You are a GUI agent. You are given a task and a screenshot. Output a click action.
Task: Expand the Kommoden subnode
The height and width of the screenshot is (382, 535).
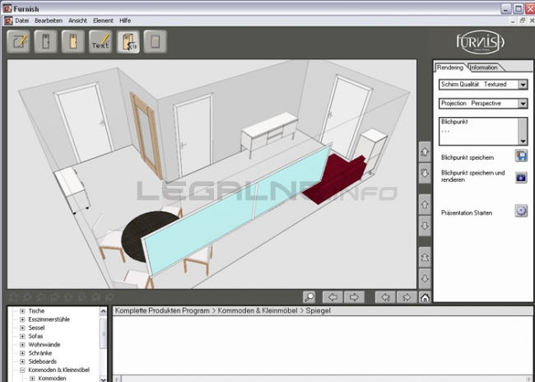32,378
